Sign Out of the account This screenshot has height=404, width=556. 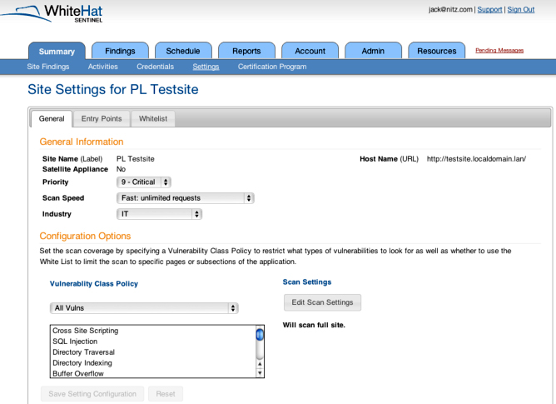pyautogui.click(x=520, y=10)
